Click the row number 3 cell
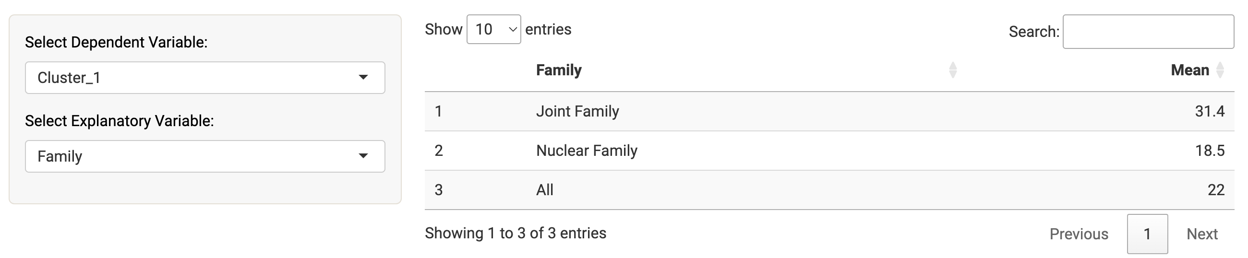Screen dimensions: 1248x258 pyautogui.click(x=438, y=190)
